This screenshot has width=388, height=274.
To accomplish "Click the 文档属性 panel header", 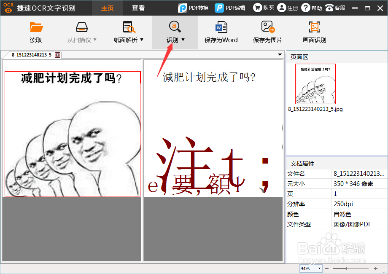I will point(337,164).
